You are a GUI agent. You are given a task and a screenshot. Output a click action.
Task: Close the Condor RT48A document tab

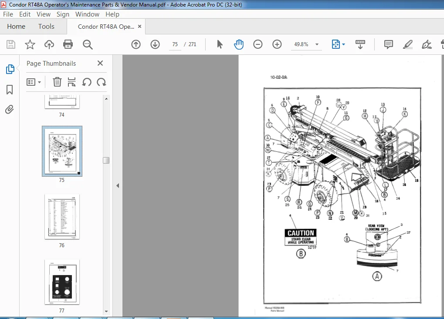(139, 26)
